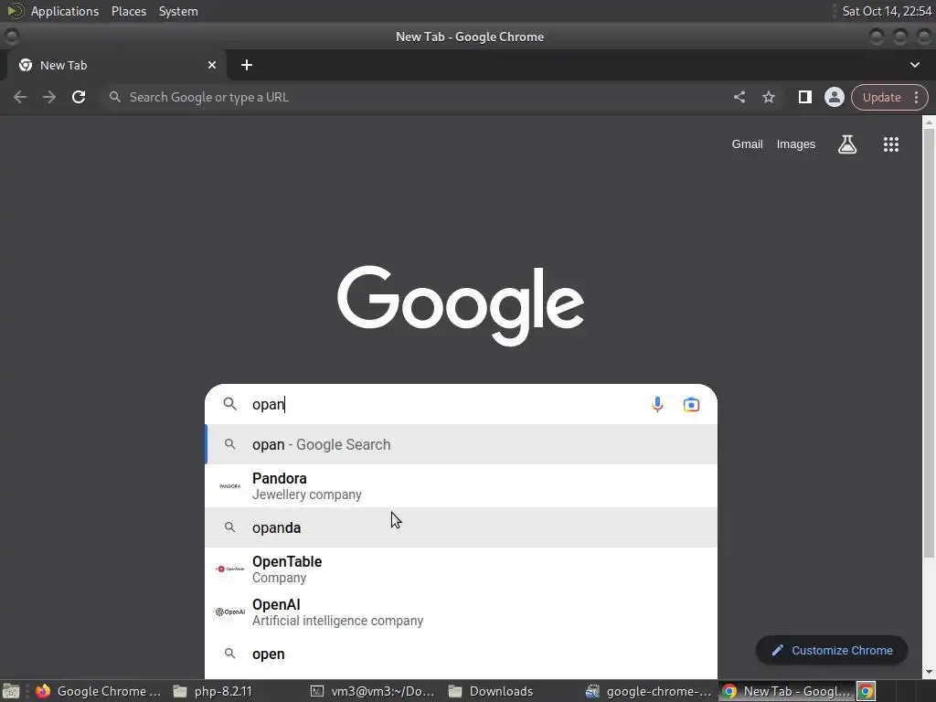Open the Google apps grid
The width and height of the screenshot is (936, 702).
[x=890, y=144]
